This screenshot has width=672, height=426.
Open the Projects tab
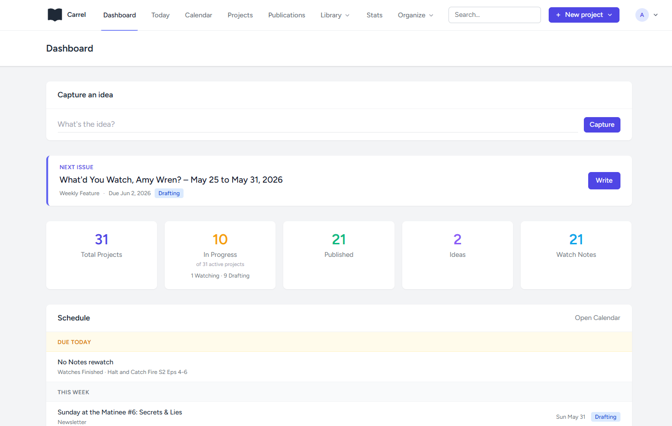point(240,15)
